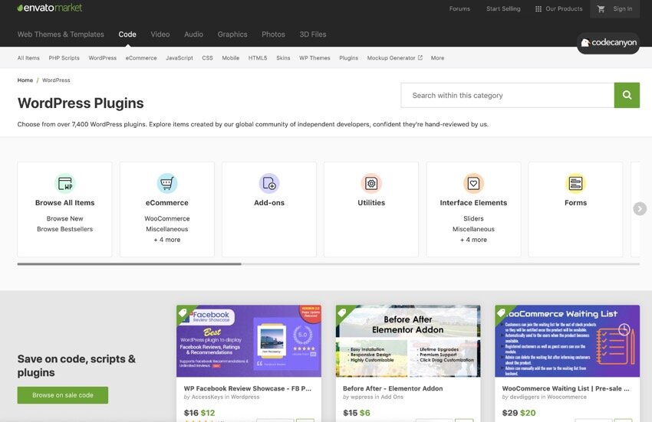Open the All Items submenu link
The height and width of the screenshot is (422, 652).
(28, 57)
